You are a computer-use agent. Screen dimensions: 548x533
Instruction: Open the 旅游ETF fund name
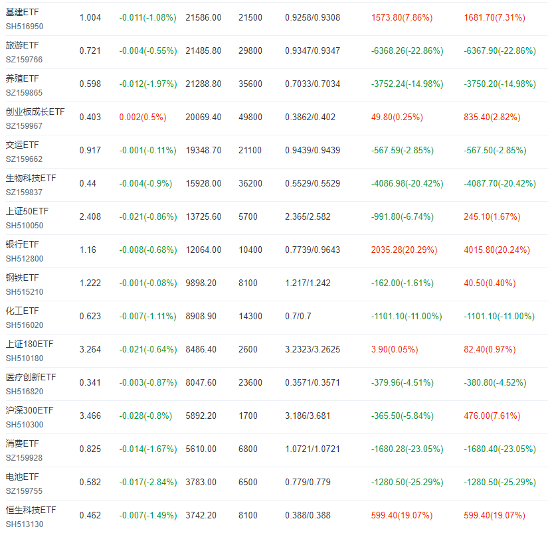[22, 45]
